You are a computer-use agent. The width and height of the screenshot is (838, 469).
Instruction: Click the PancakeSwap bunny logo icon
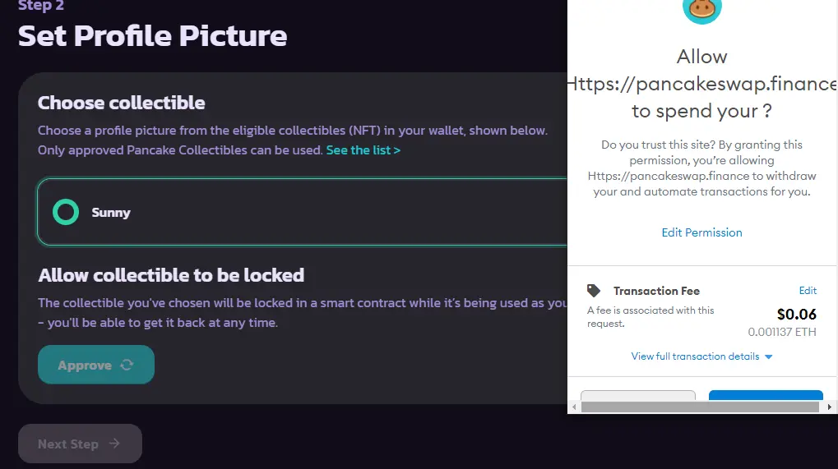(701, 10)
